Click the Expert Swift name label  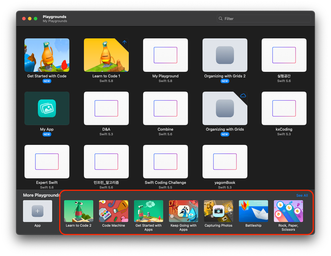click(47, 183)
